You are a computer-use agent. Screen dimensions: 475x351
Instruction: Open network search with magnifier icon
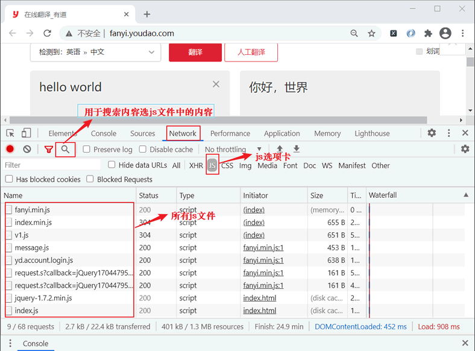66,149
